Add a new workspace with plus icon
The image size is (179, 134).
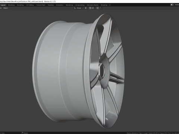tap(110, 5)
